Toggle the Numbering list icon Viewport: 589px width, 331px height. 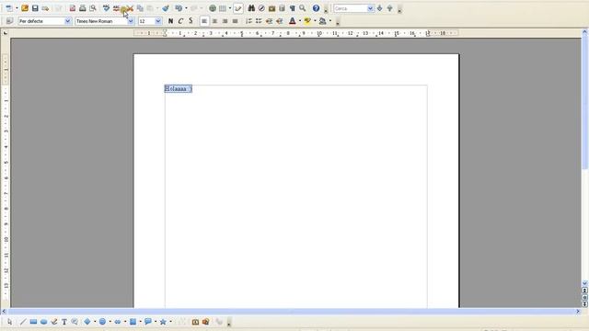click(248, 21)
